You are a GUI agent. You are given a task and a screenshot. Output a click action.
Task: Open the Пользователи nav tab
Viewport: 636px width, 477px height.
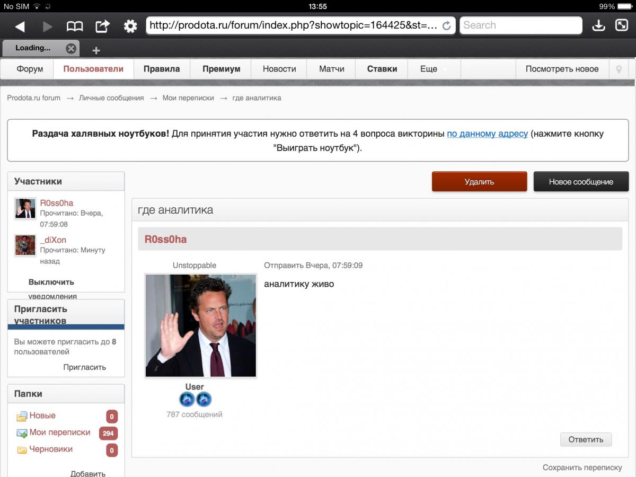tap(93, 69)
